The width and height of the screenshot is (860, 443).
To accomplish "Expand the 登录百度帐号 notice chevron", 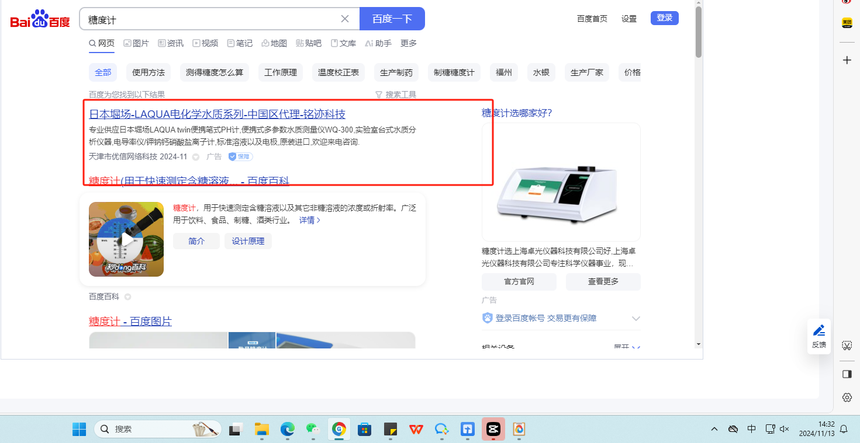I will point(636,319).
